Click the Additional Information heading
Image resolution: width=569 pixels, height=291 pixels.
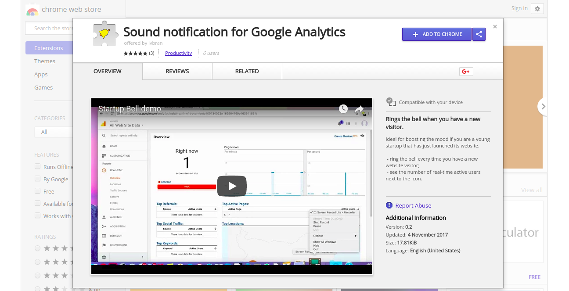416,218
